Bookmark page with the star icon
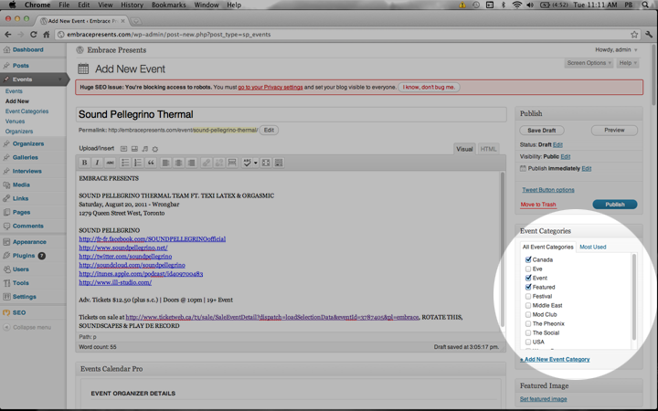Viewport: 658px width, 411px height. tap(633, 35)
